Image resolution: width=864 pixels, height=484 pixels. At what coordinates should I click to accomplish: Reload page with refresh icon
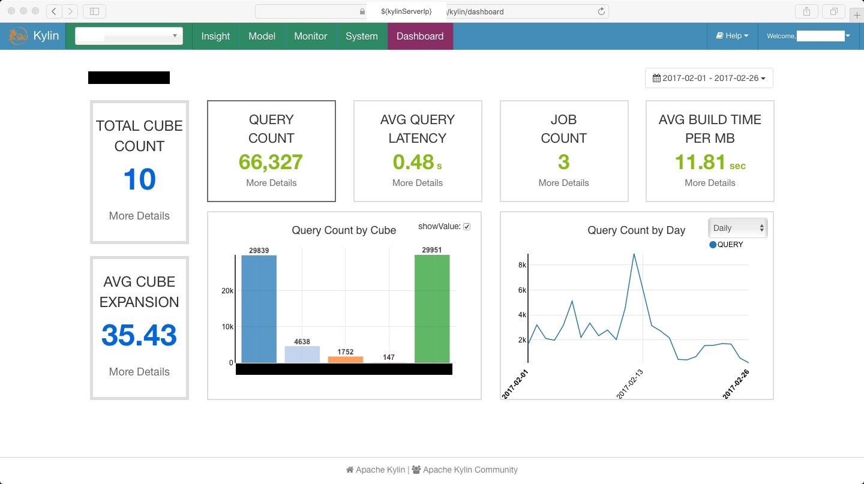(601, 11)
